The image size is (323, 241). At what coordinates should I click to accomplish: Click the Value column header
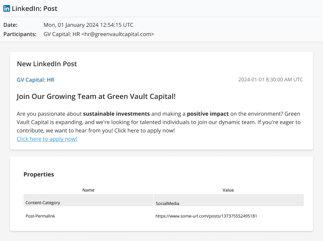pyautogui.click(x=228, y=190)
